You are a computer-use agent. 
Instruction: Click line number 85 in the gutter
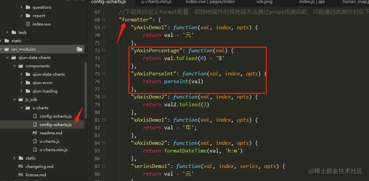coord(97,151)
